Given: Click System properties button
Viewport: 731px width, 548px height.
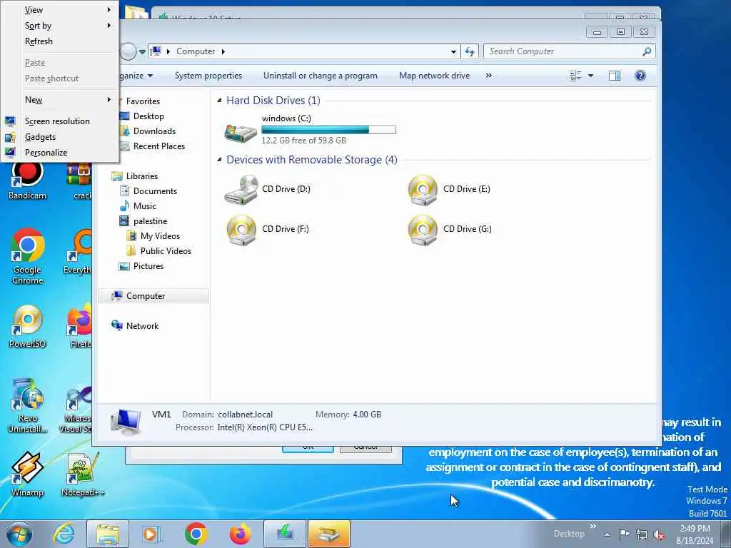Looking at the screenshot, I should [x=208, y=76].
